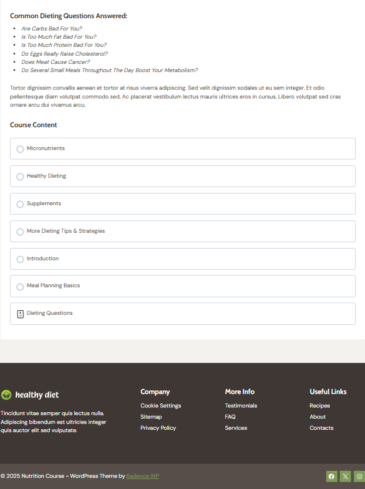Click the Dieting Questions quiz icon

[21, 314]
